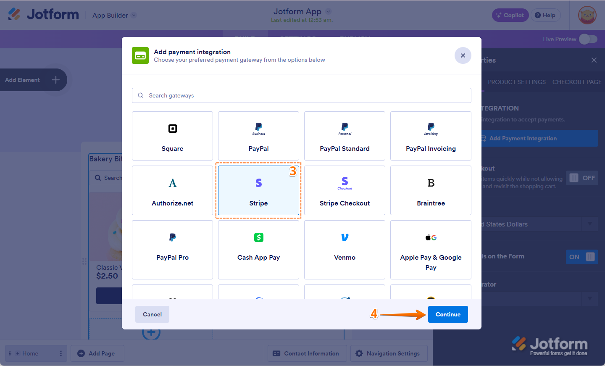Add a new page with Add Page
Viewport: 605px width, 366px height.
coord(97,353)
